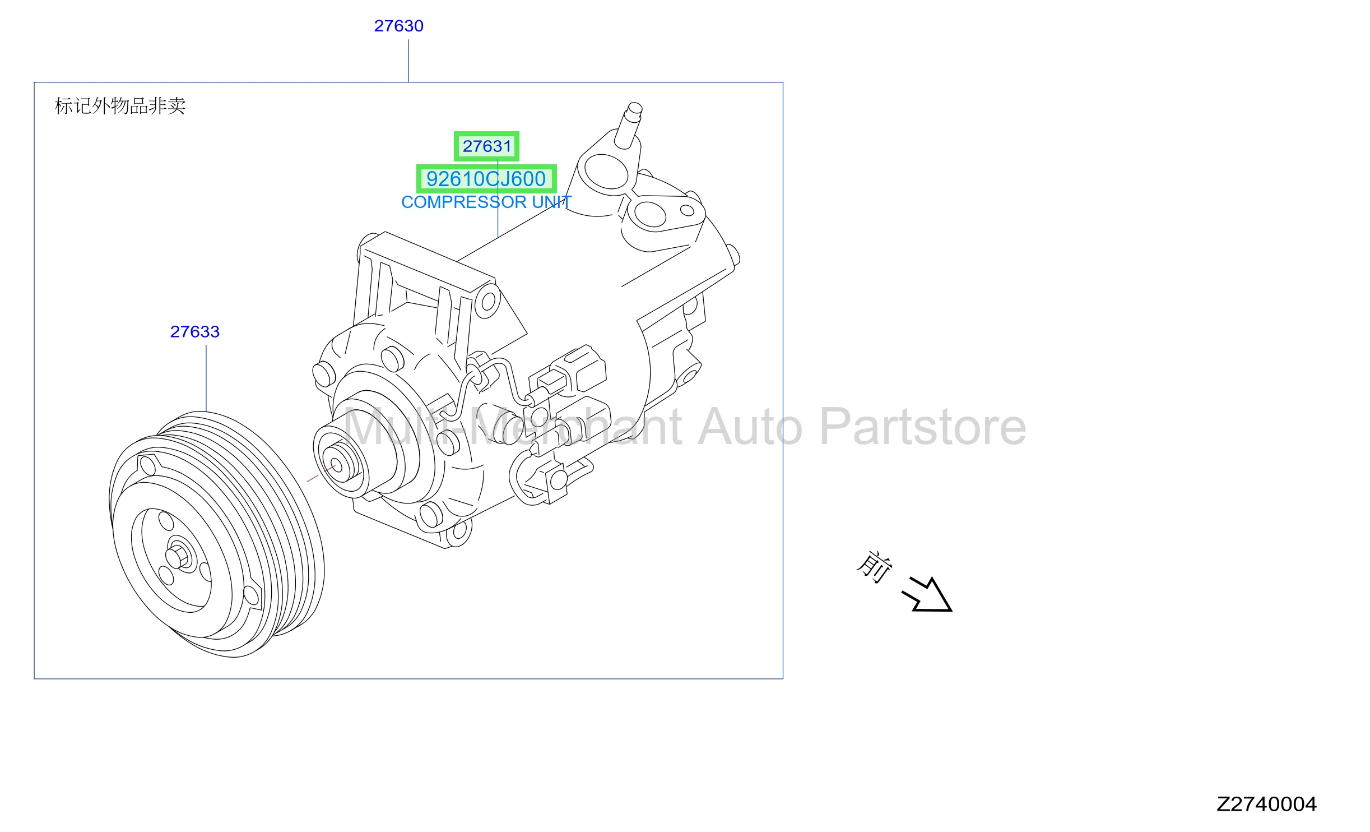Viewport: 1370px width, 832px height.
Task: Click the upper mounting bracket ear
Action: tap(487, 302)
